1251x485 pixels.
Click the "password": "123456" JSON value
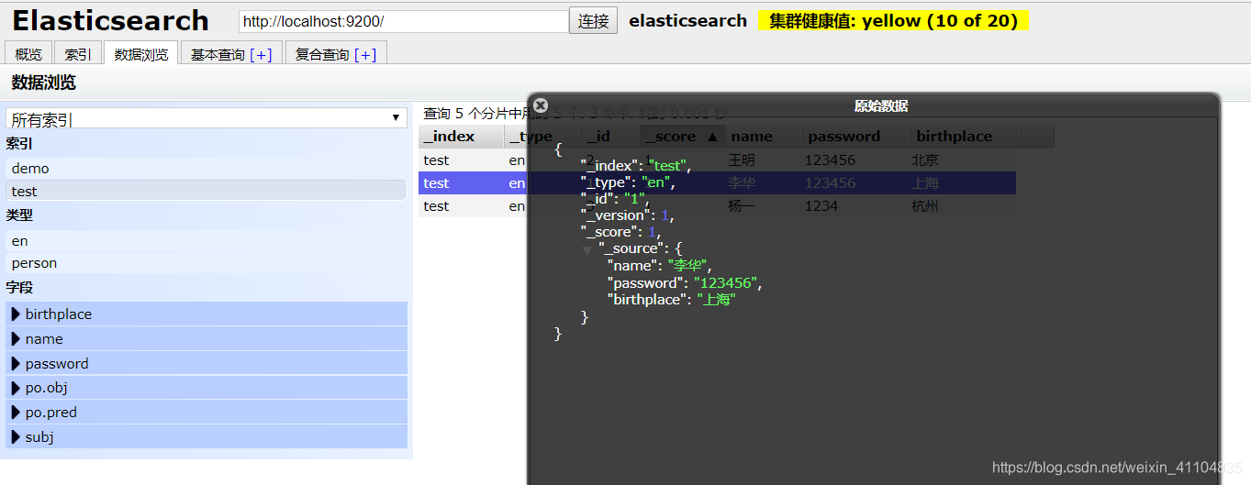[x=727, y=282]
